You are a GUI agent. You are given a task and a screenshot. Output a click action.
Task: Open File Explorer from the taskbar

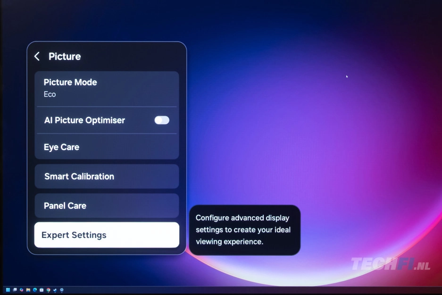click(28, 290)
